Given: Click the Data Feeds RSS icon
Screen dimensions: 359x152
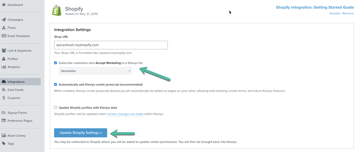Looking at the screenshot, I should pos(4,90).
